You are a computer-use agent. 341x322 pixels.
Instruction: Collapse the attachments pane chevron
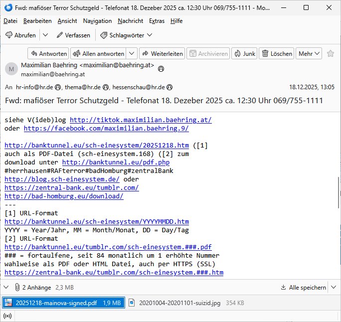[6, 287]
